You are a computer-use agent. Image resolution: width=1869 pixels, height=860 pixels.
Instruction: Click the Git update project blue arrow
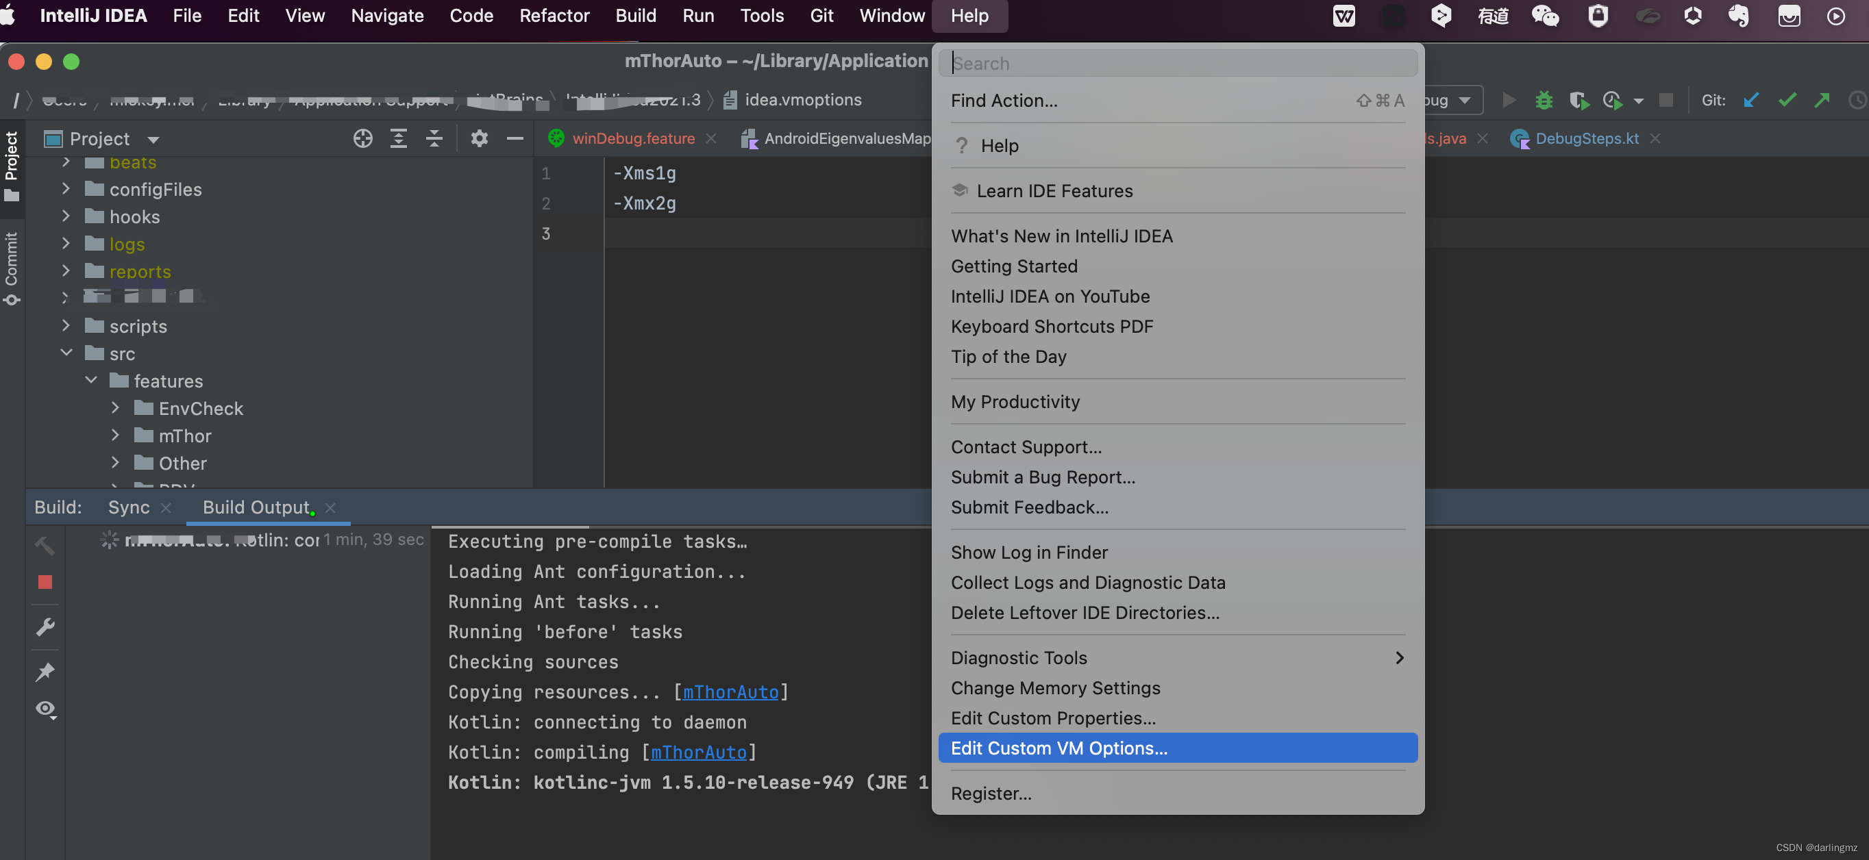tap(1750, 100)
